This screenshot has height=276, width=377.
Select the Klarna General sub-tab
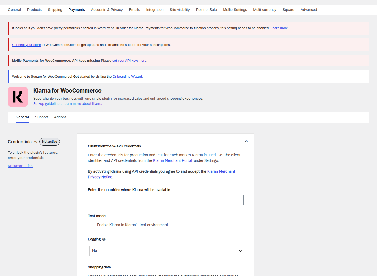[22, 117]
